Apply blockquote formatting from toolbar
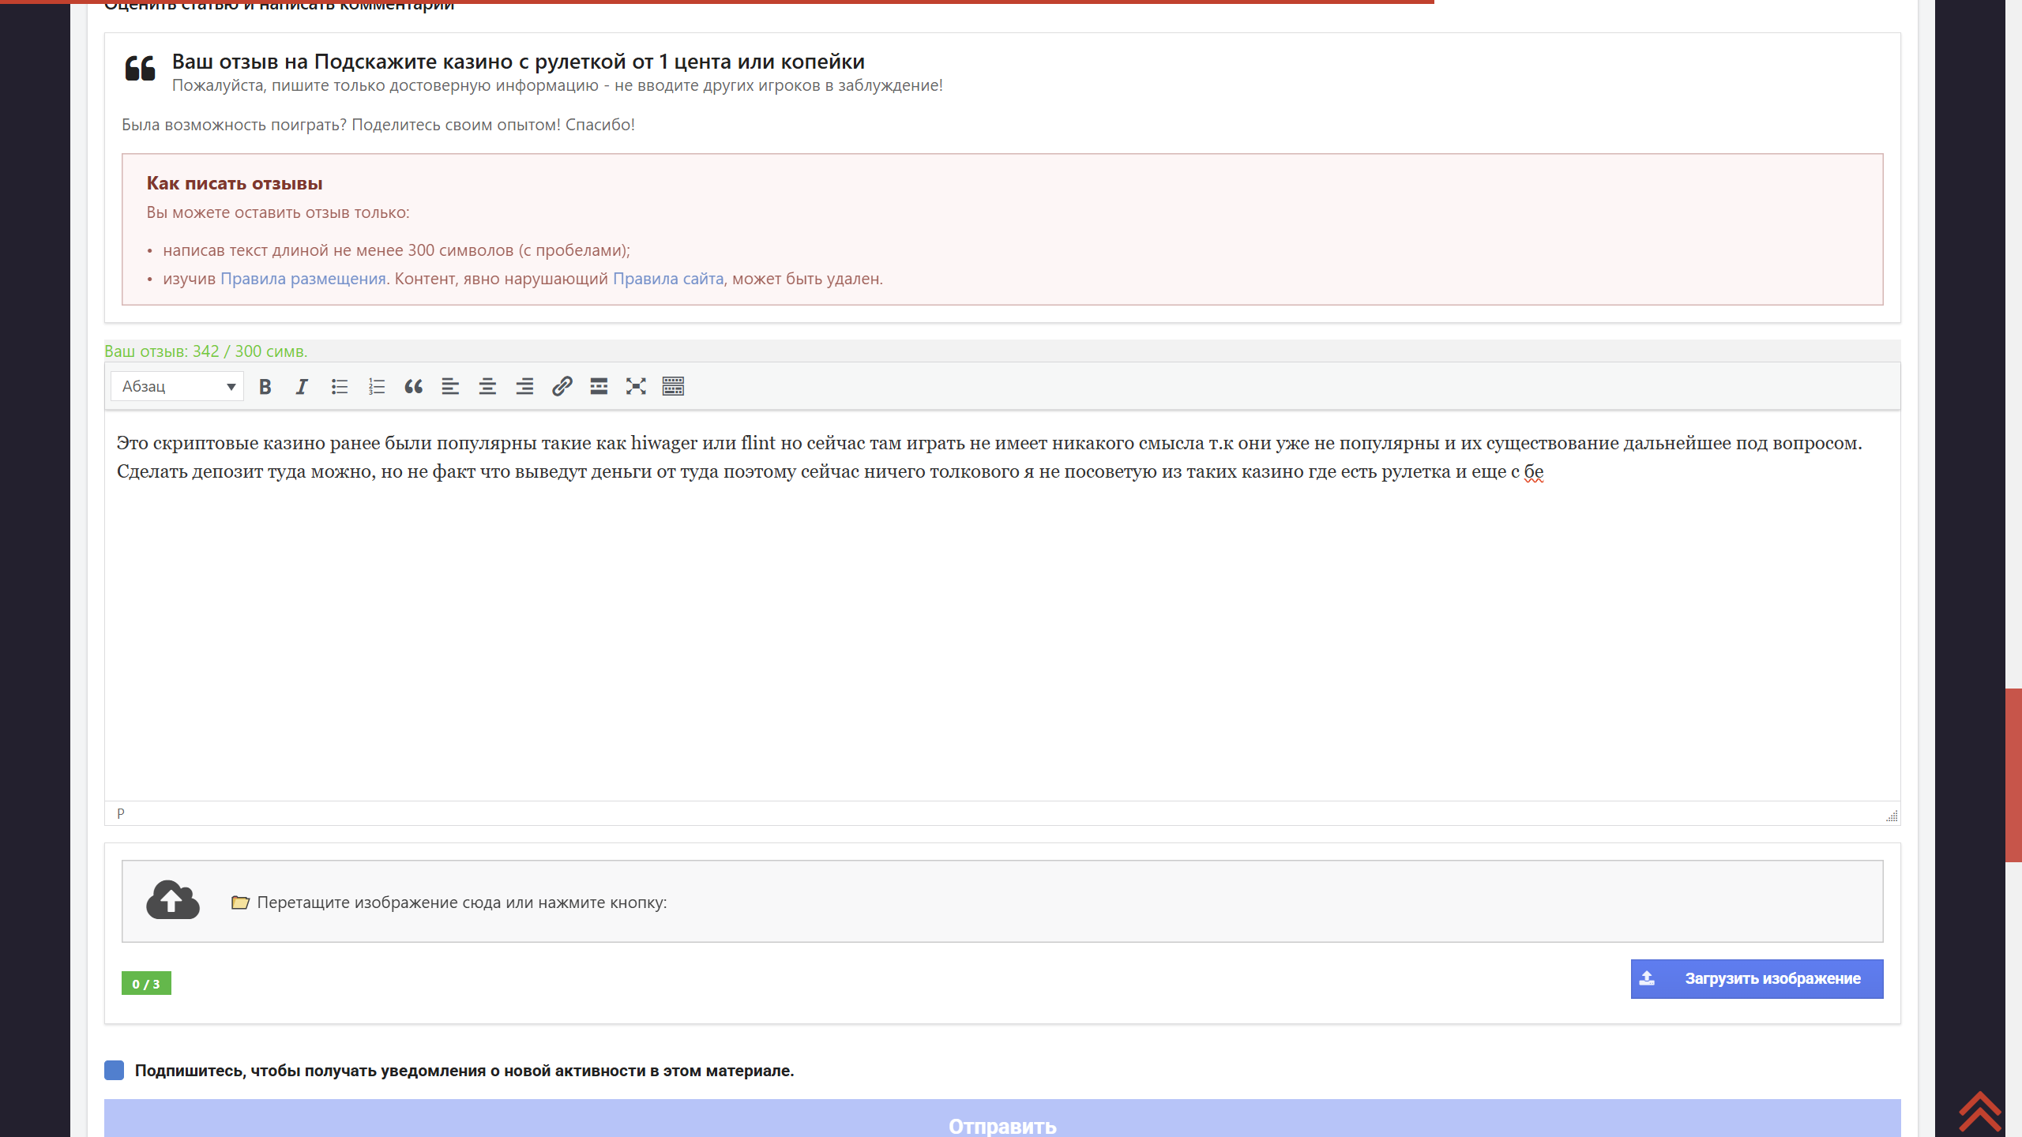This screenshot has height=1137, width=2022. click(413, 386)
